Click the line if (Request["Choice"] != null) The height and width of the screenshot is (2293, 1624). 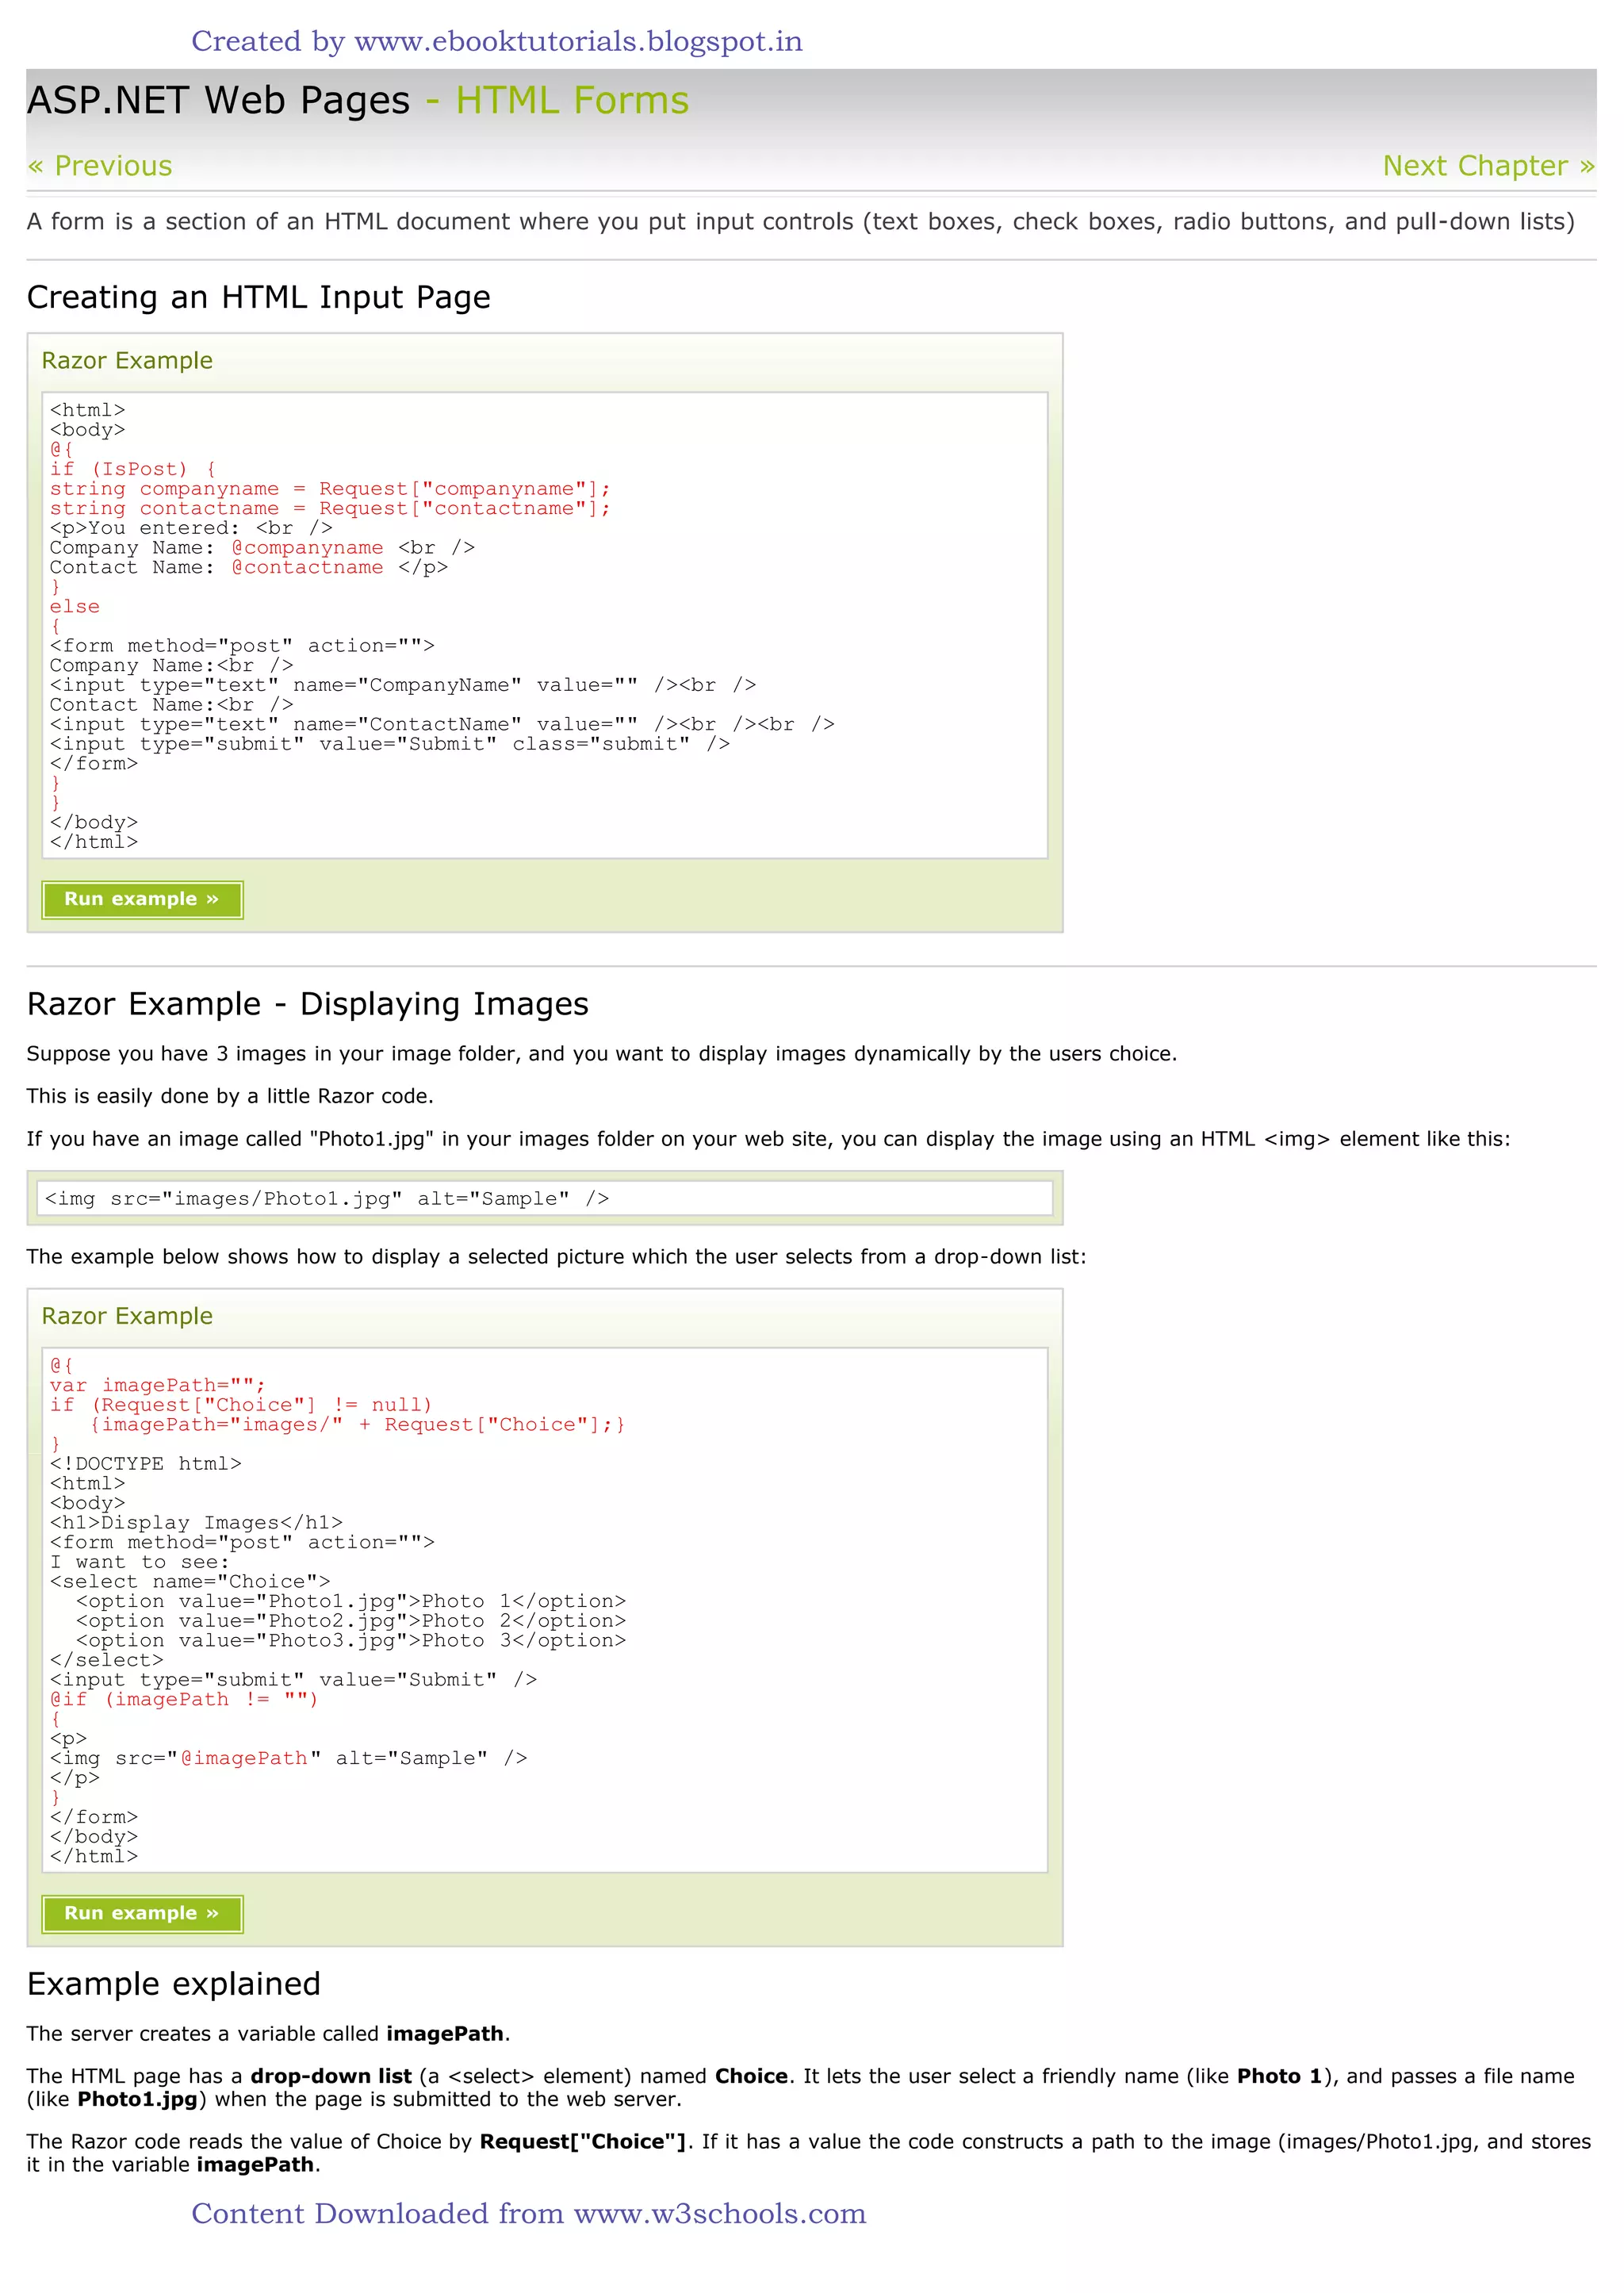coord(241,1405)
